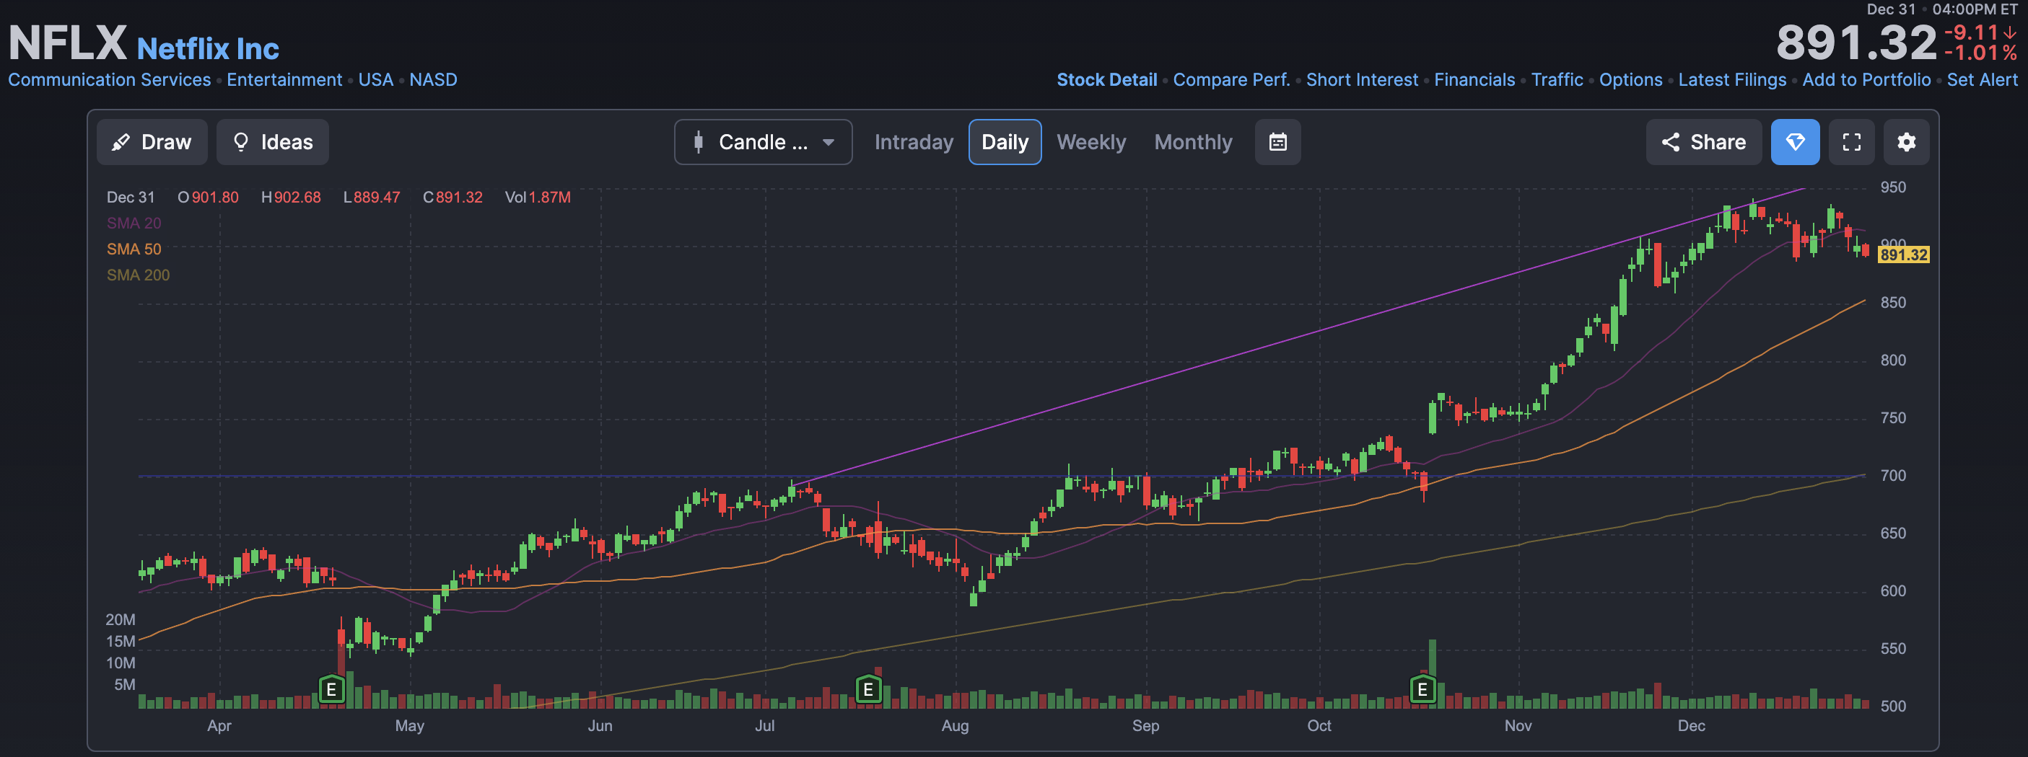
Task: Click the share icon in Share button
Action: (1671, 142)
